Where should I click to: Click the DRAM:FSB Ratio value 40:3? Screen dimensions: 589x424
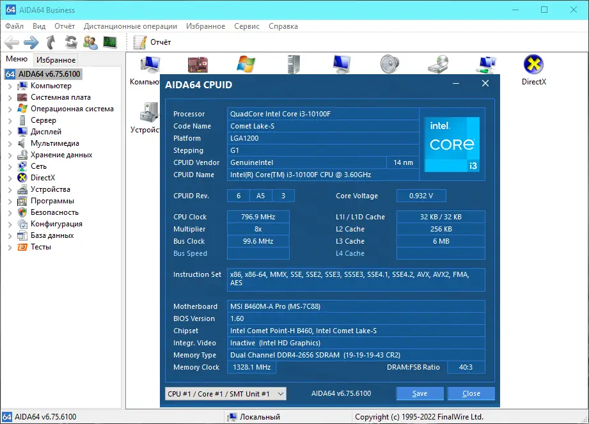(x=466, y=367)
